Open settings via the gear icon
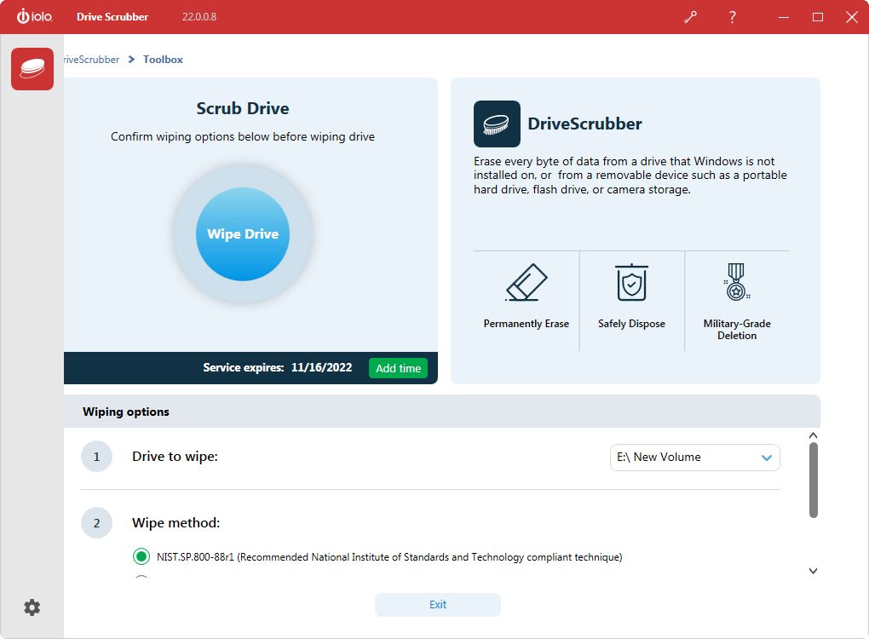The image size is (869, 639). (32, 607)
